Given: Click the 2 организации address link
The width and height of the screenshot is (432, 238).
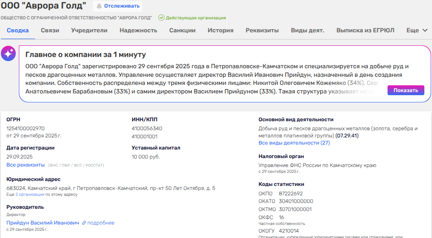Looking at the screenshot, I should (30, 194).
